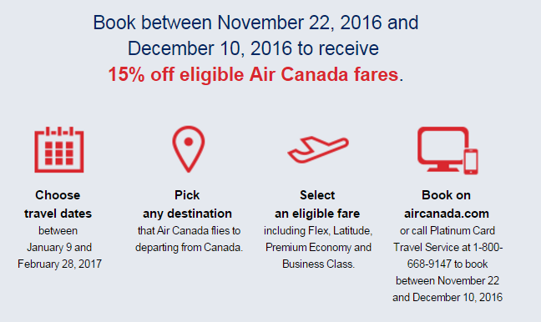Click the computer monitor icon
Screen dimensions: 541x322
pyautogui.click(x=443, y=148)
